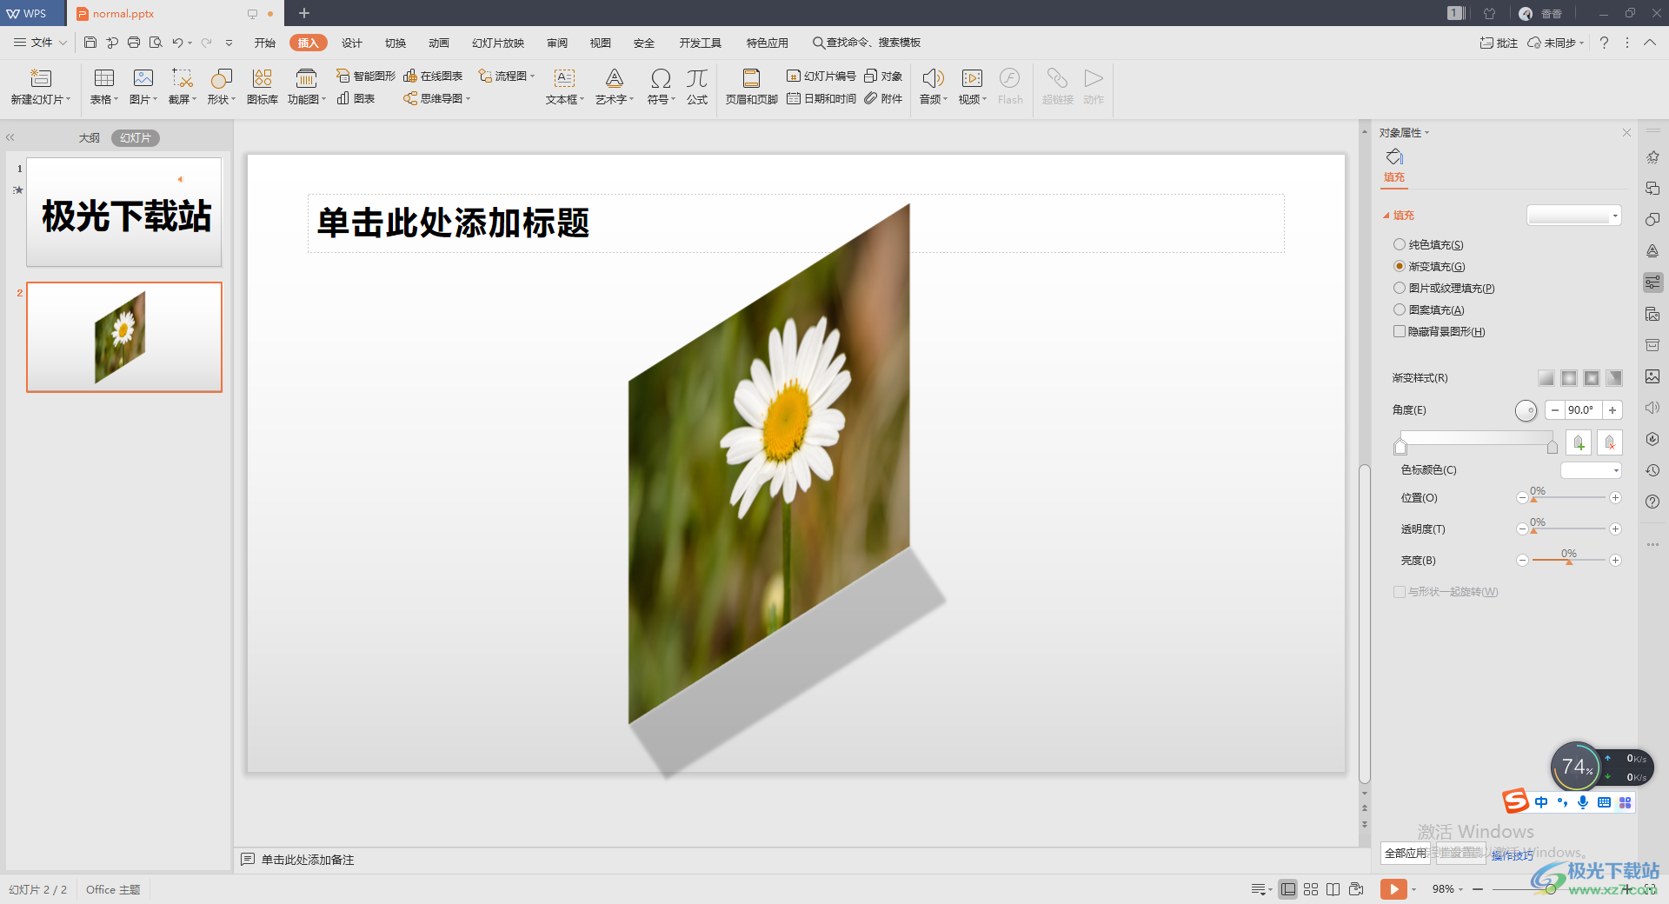Insert Slide Number (幻灯片编号)

pyautogui.click(x=821, y=76)
